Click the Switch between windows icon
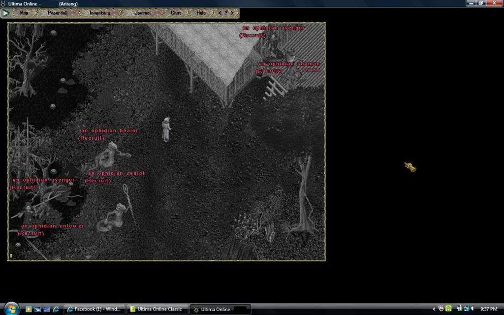The height and width of the screenshot is (315, 504). click(x=37, y=309)
